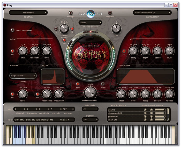Screen dimensions: 181x148
Task: Select the sus C0 articulation
Action: [112, 110]
